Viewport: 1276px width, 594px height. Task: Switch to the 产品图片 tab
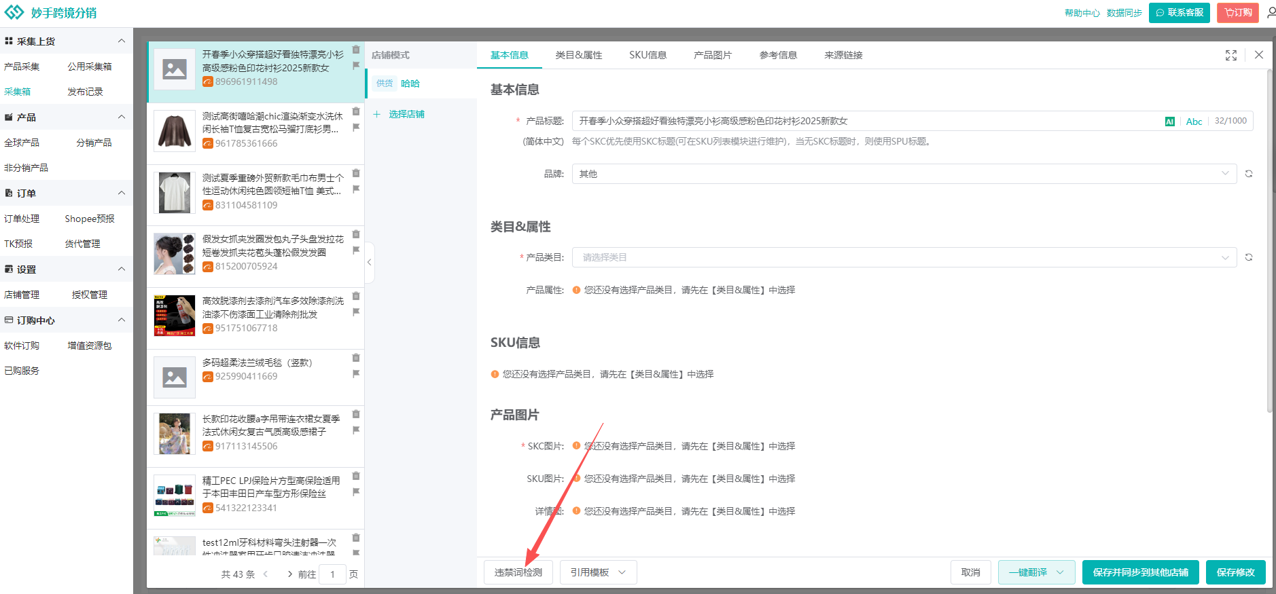[x=713, y=55]
